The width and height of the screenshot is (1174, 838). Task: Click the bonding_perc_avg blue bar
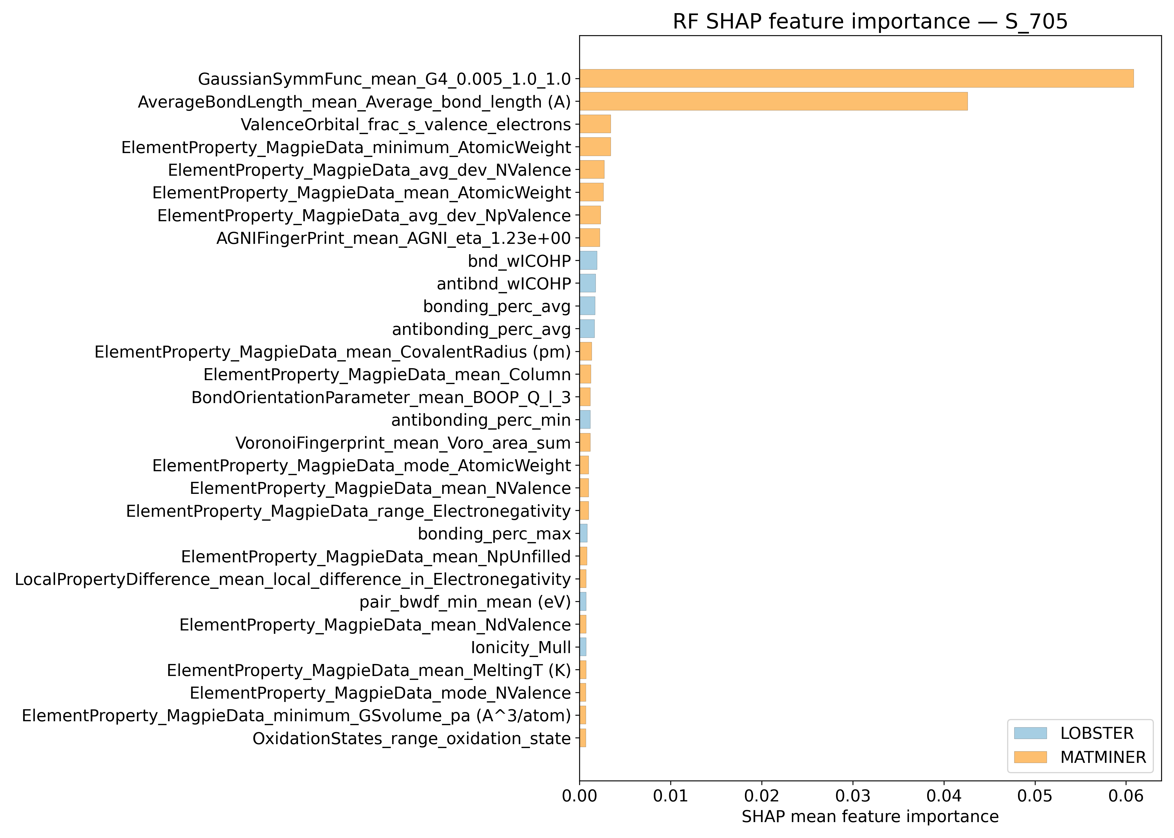(587, 306)
